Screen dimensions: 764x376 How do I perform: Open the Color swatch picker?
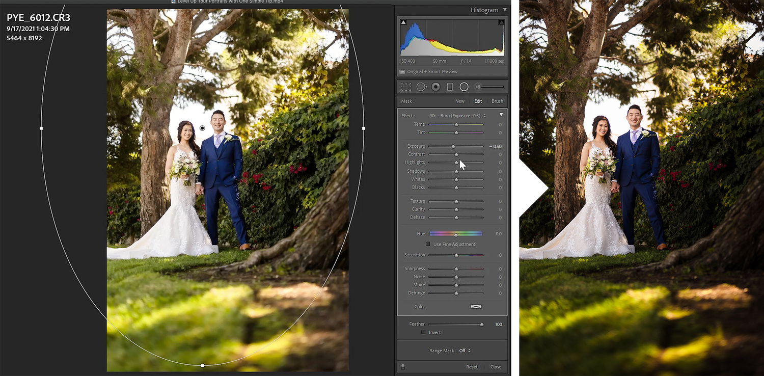coord(476,307)
